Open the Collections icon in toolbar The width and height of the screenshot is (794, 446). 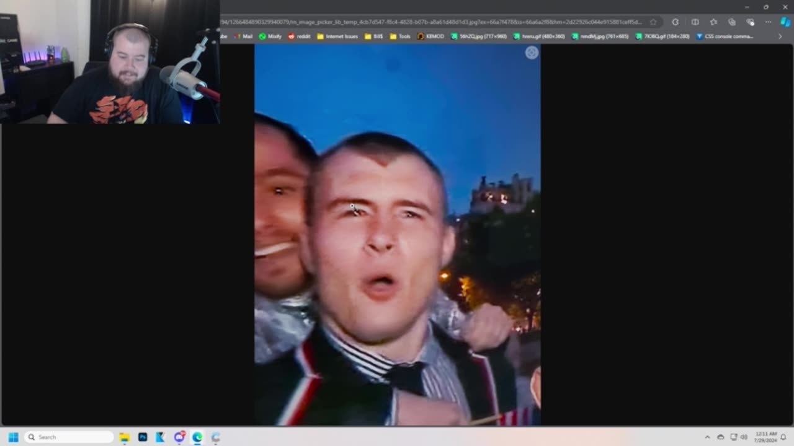click(x=732, y=22)
